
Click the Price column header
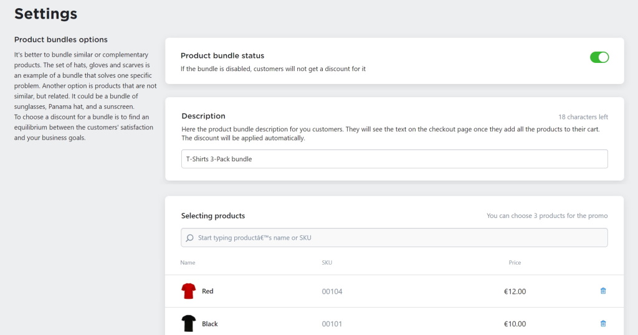coord(515,263)
